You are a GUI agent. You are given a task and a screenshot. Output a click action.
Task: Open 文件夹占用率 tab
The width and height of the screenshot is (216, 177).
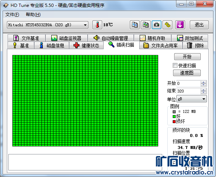(161, 46)
